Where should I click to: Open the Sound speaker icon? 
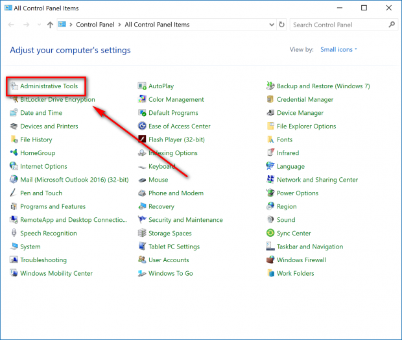(270, 220)
